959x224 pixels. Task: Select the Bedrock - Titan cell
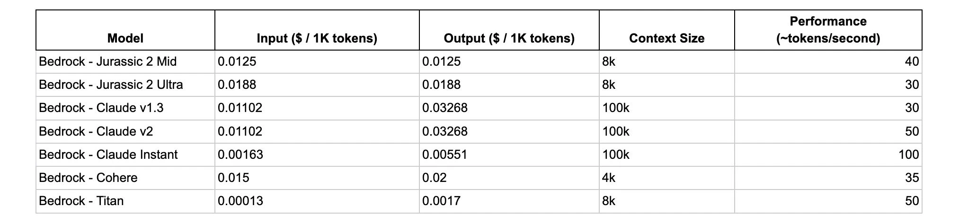(x=81, y=201)
